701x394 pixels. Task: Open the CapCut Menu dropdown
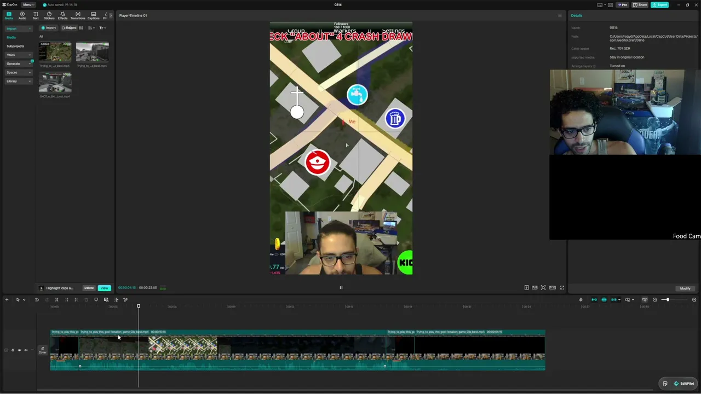coord(27,5)
